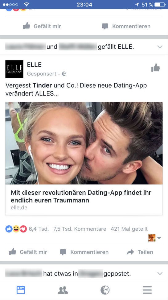Tap Gefällt mir on the upper post

click(x=42, y=26)
